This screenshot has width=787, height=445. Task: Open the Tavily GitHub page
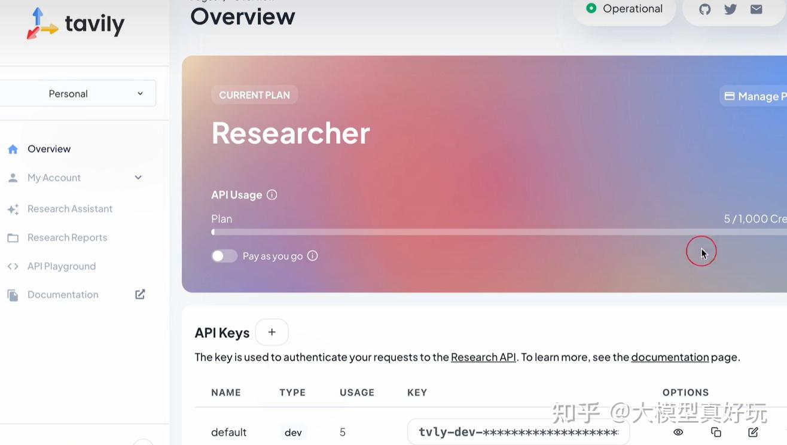704,9
